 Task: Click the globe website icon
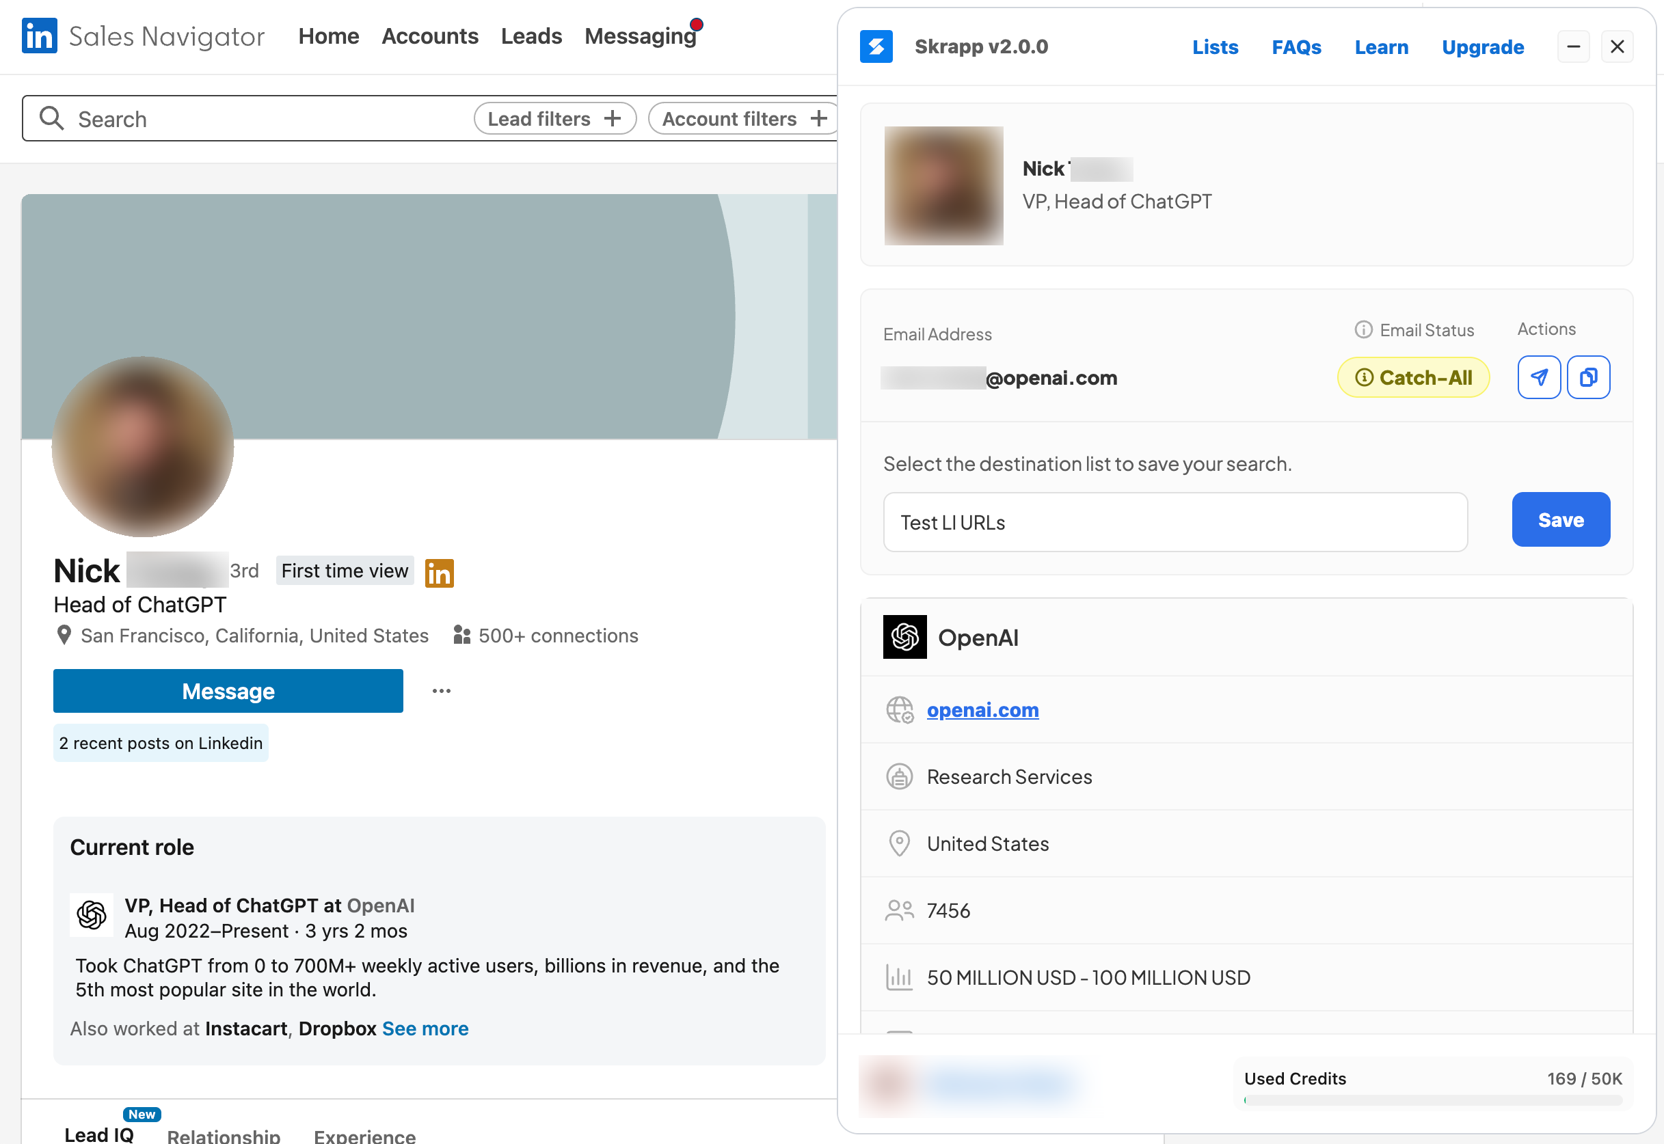point(900,709)
